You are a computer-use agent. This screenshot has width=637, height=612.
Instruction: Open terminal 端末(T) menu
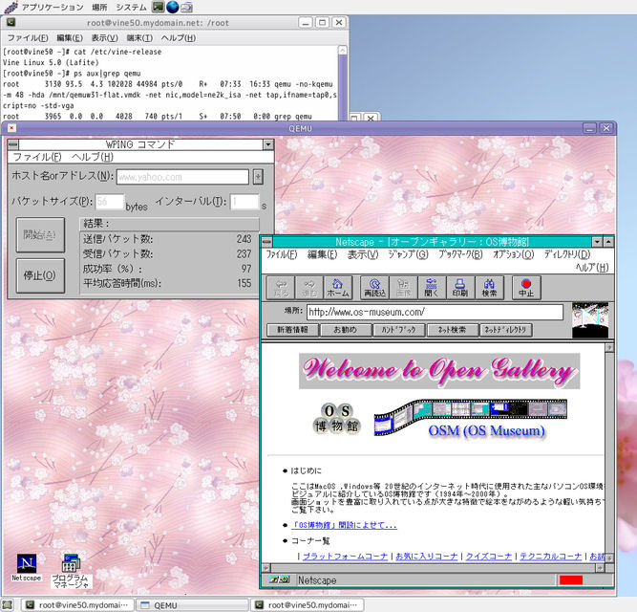139,38
